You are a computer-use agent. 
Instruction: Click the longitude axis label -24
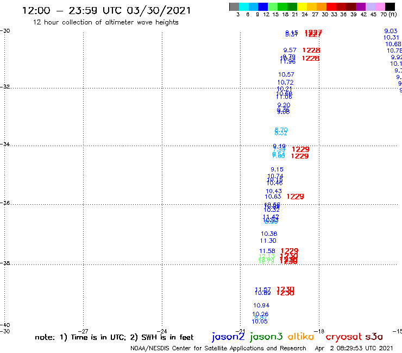[162, 331]
